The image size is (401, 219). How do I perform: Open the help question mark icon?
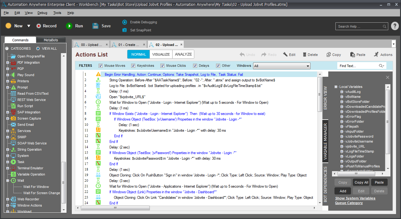(394, 26)
